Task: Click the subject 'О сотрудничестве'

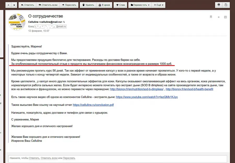Action: point(45,16)
